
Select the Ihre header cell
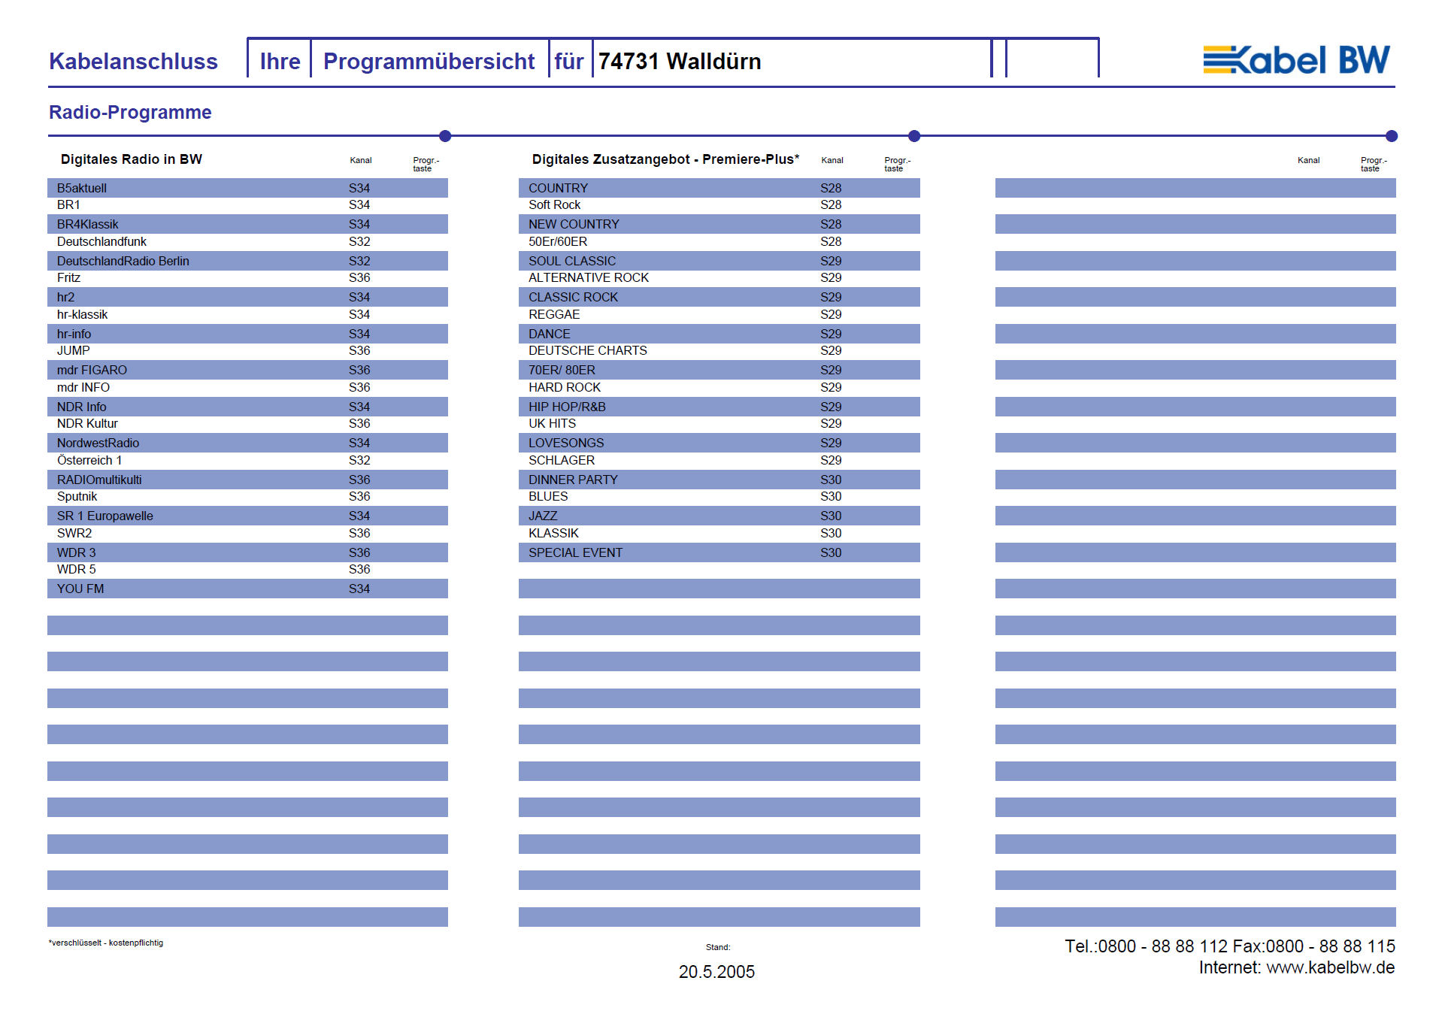[x=280, y=61]
